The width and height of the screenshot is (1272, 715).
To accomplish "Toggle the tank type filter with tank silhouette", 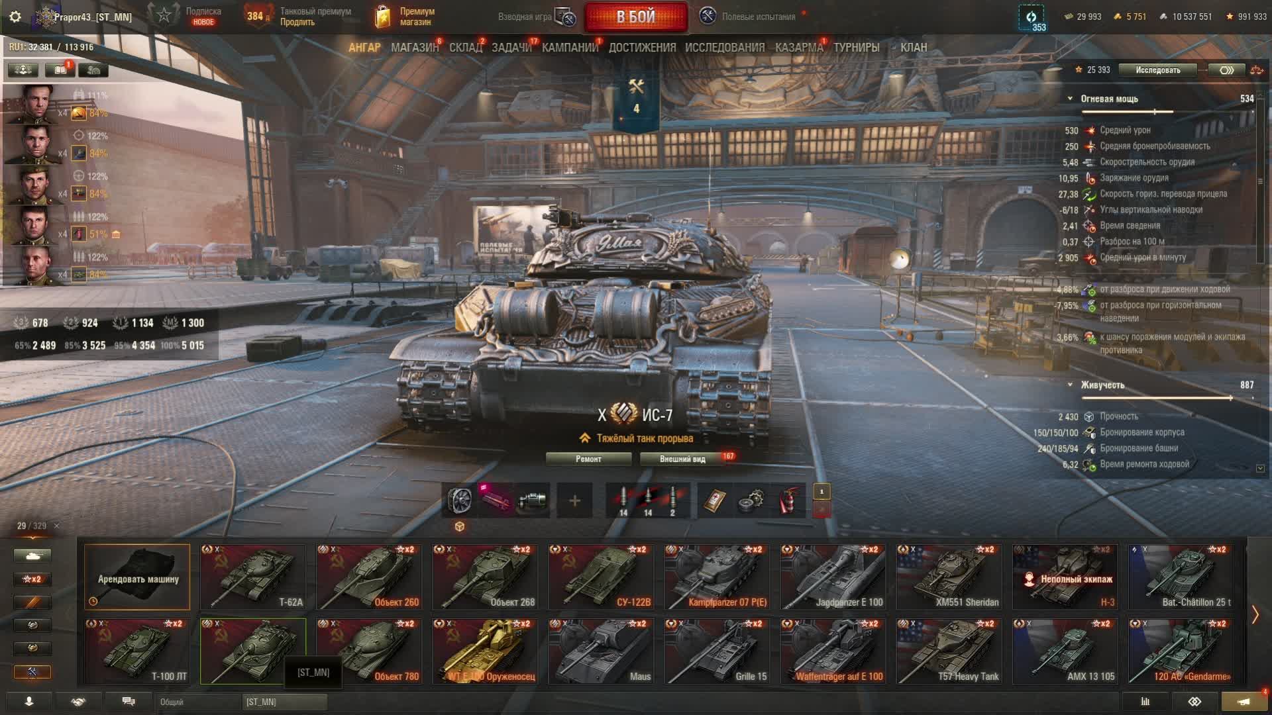I will click(x=32, y=556).
